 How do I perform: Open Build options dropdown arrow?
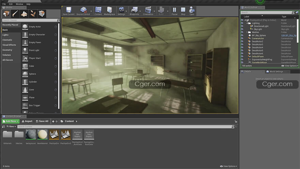click(168, 11)
